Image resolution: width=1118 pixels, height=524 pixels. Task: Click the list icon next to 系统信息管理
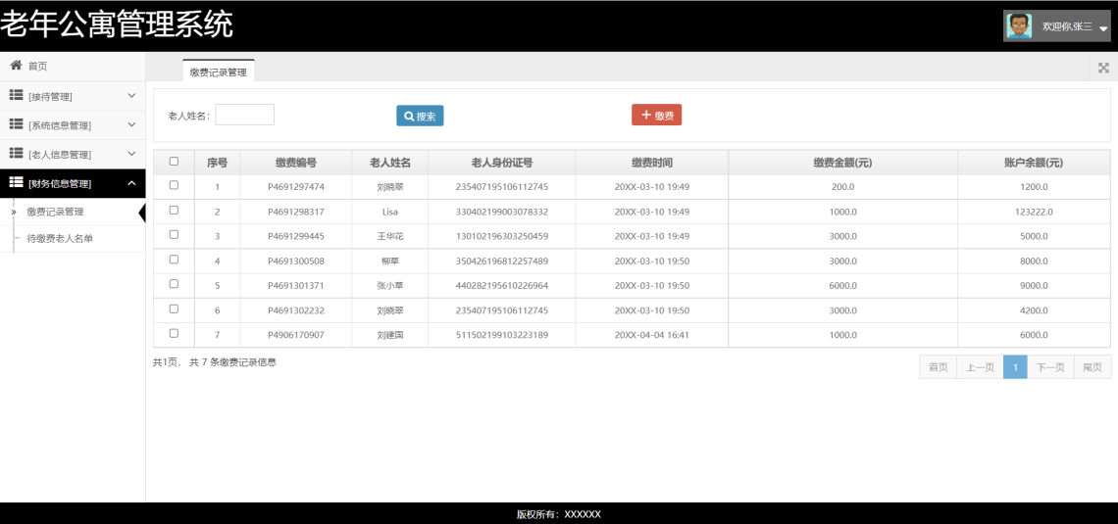[x=16, y=124]
